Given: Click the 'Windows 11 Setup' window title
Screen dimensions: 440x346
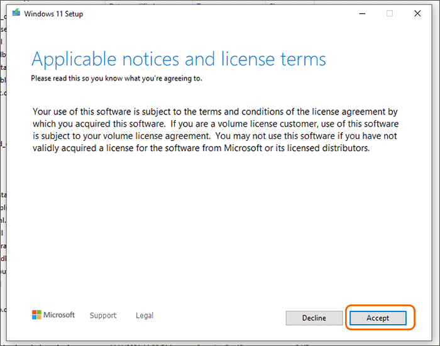Looking at the screenshot, I should [x=53, y=14].
